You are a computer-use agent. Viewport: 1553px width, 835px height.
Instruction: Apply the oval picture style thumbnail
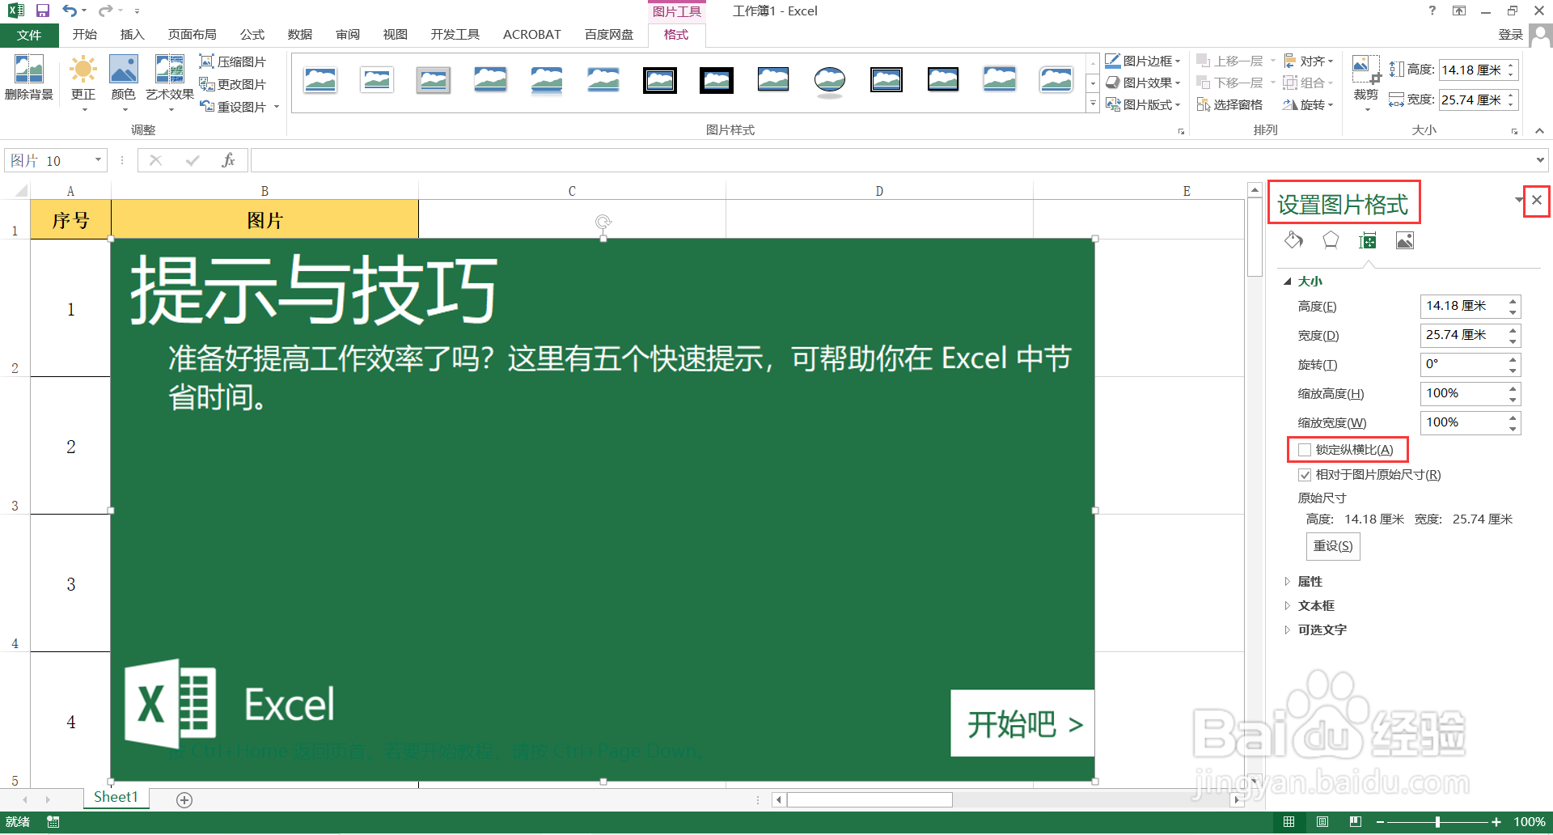pos(830,80)
